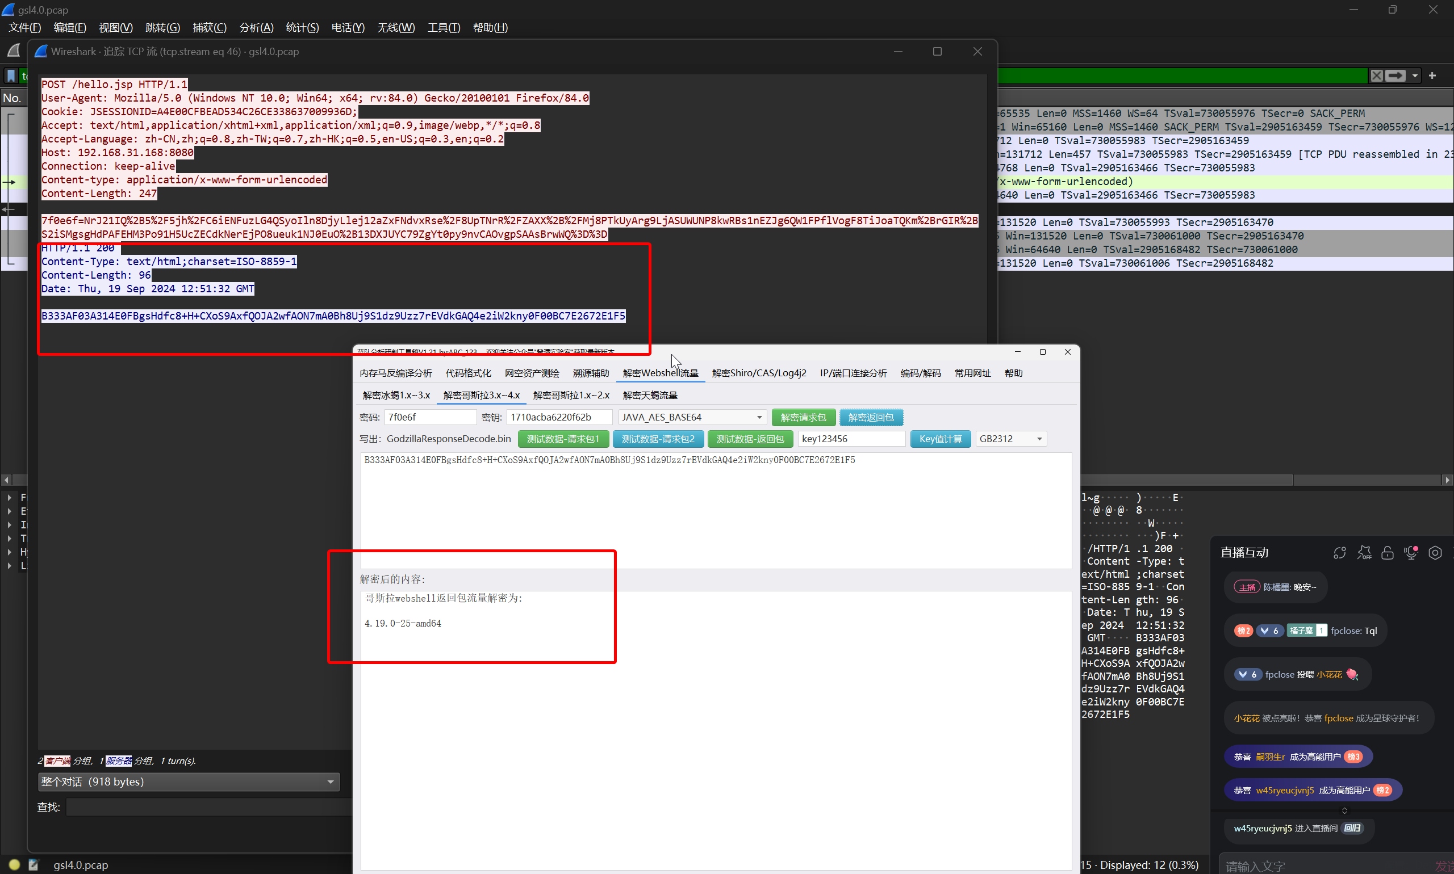Image resolution: width=1454 pixels, height=874 pixels.
Task: Clear the Wireshark display filter
Action: click(1376, 75)
